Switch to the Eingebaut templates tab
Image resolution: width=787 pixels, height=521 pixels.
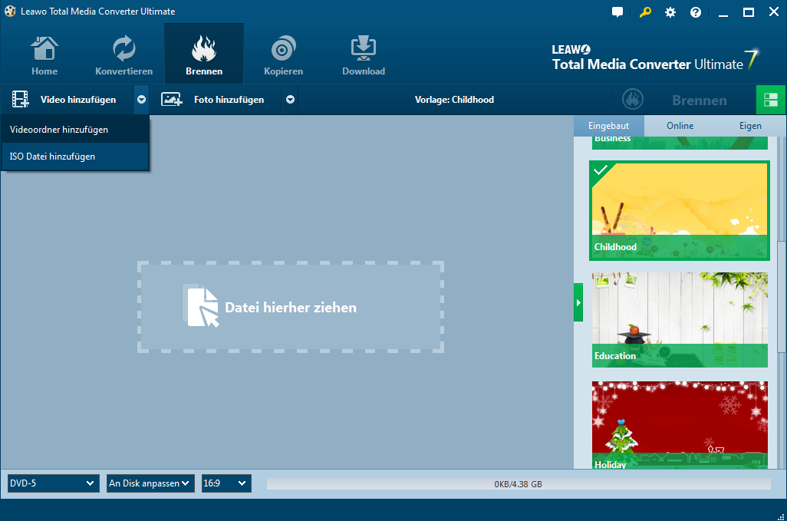[x=609, y=126]
